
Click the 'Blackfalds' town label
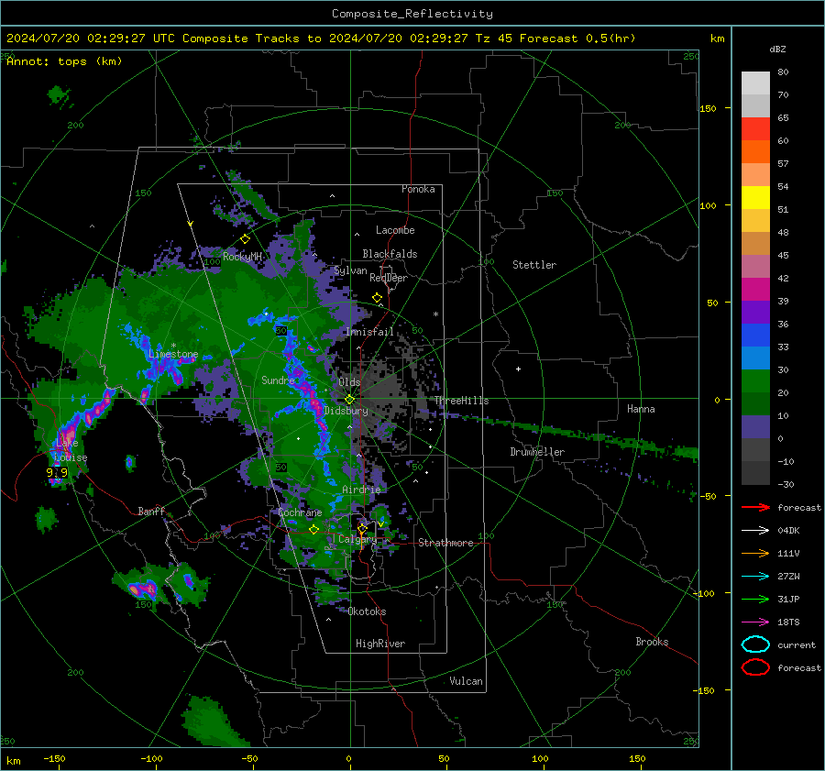(390, 254)
